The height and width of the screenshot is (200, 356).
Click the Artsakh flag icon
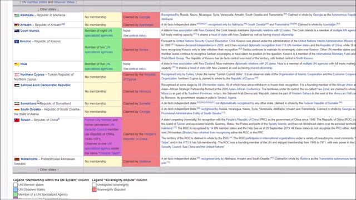pos(17,24)
